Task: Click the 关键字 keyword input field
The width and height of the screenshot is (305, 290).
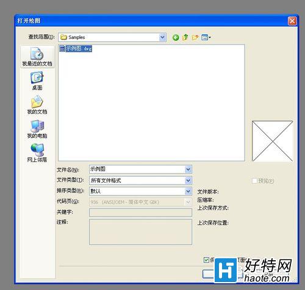Action: tap(140, 213)
